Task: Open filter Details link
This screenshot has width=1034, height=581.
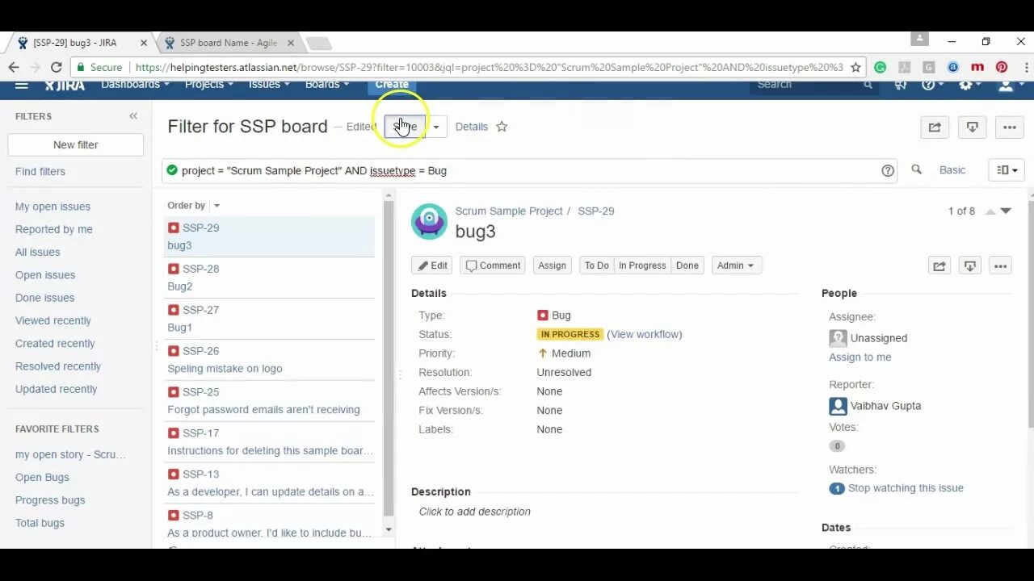Action: (472, 127)
